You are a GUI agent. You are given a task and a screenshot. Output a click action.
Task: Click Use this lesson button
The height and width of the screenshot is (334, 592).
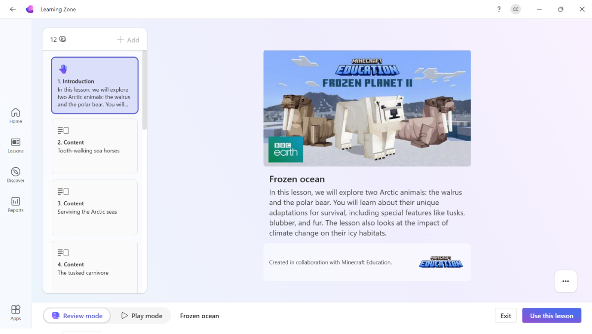click(x=552, y=316)
